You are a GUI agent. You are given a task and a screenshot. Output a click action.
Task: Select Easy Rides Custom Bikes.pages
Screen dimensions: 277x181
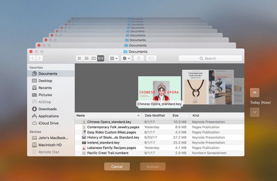160,132
